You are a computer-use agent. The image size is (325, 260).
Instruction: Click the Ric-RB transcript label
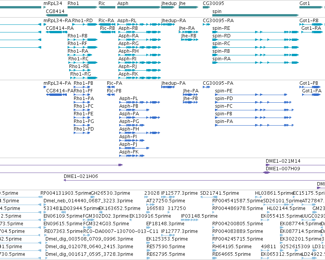click(x=107, y=28)
